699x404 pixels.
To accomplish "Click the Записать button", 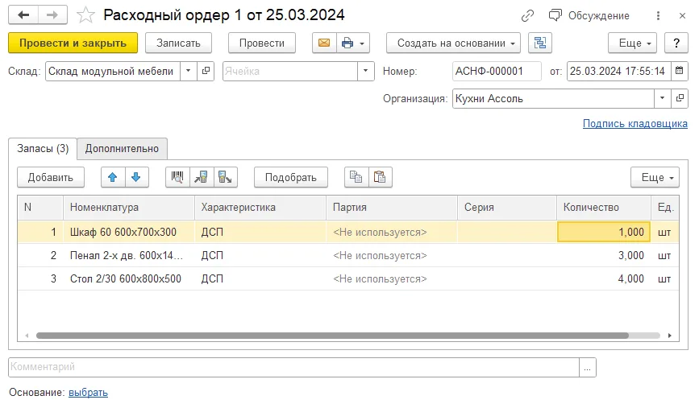I will pos(178,43).
